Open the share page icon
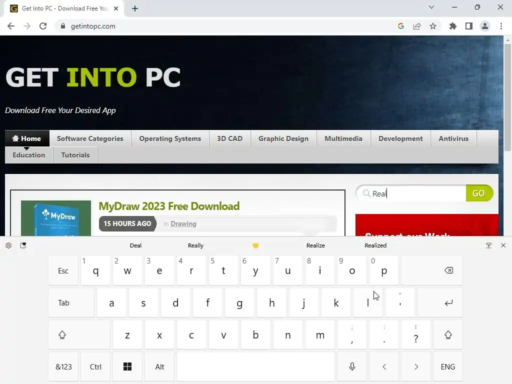This screenshot has width=512, height=384. click(417, 26)
